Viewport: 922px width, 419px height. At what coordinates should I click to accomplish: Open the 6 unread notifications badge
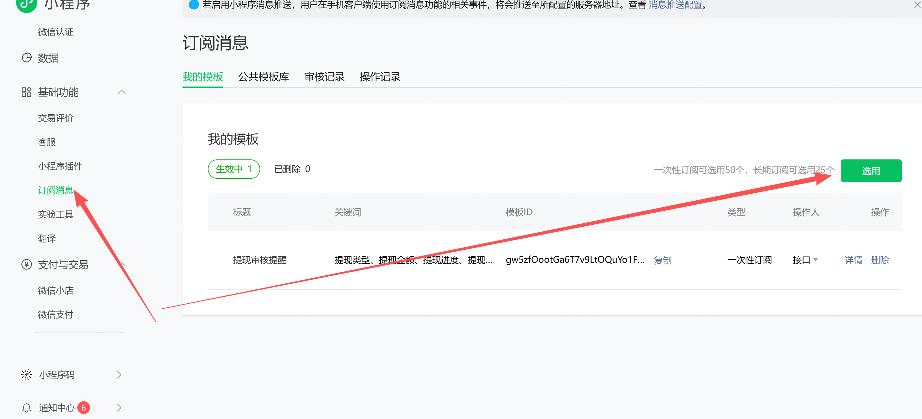pyautogui.click(x=84, y=408)
